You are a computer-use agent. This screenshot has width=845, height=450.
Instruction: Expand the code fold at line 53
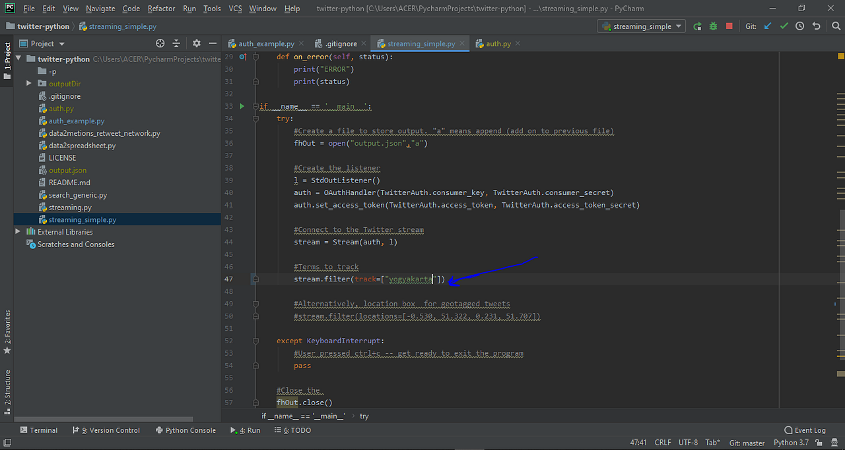pos(255,353)
